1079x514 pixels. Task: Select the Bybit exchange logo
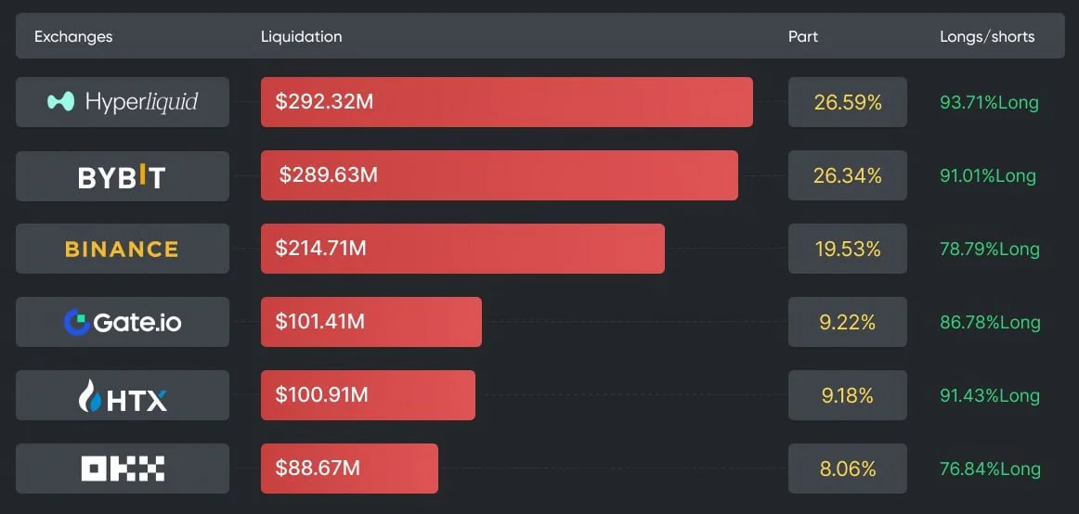coord(123,176)
